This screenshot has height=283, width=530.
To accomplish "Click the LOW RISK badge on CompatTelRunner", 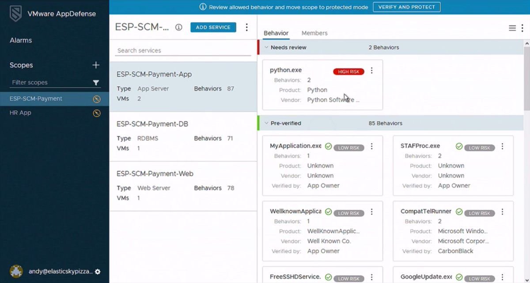I will 480,213.
